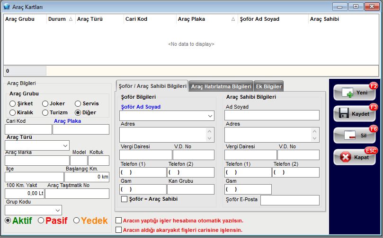The width and height of the screenshot is (383, 238).
Task: Click the Sil delete record icon
Action: tap(350, 135)
